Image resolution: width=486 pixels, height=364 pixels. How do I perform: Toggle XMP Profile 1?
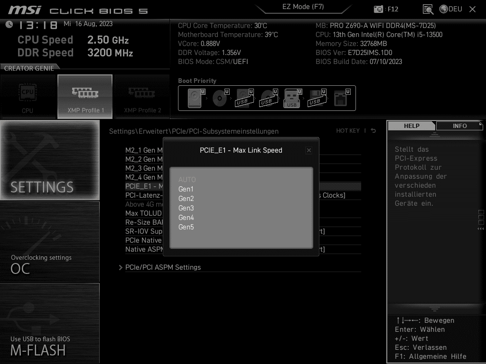(x=85, y=97)
